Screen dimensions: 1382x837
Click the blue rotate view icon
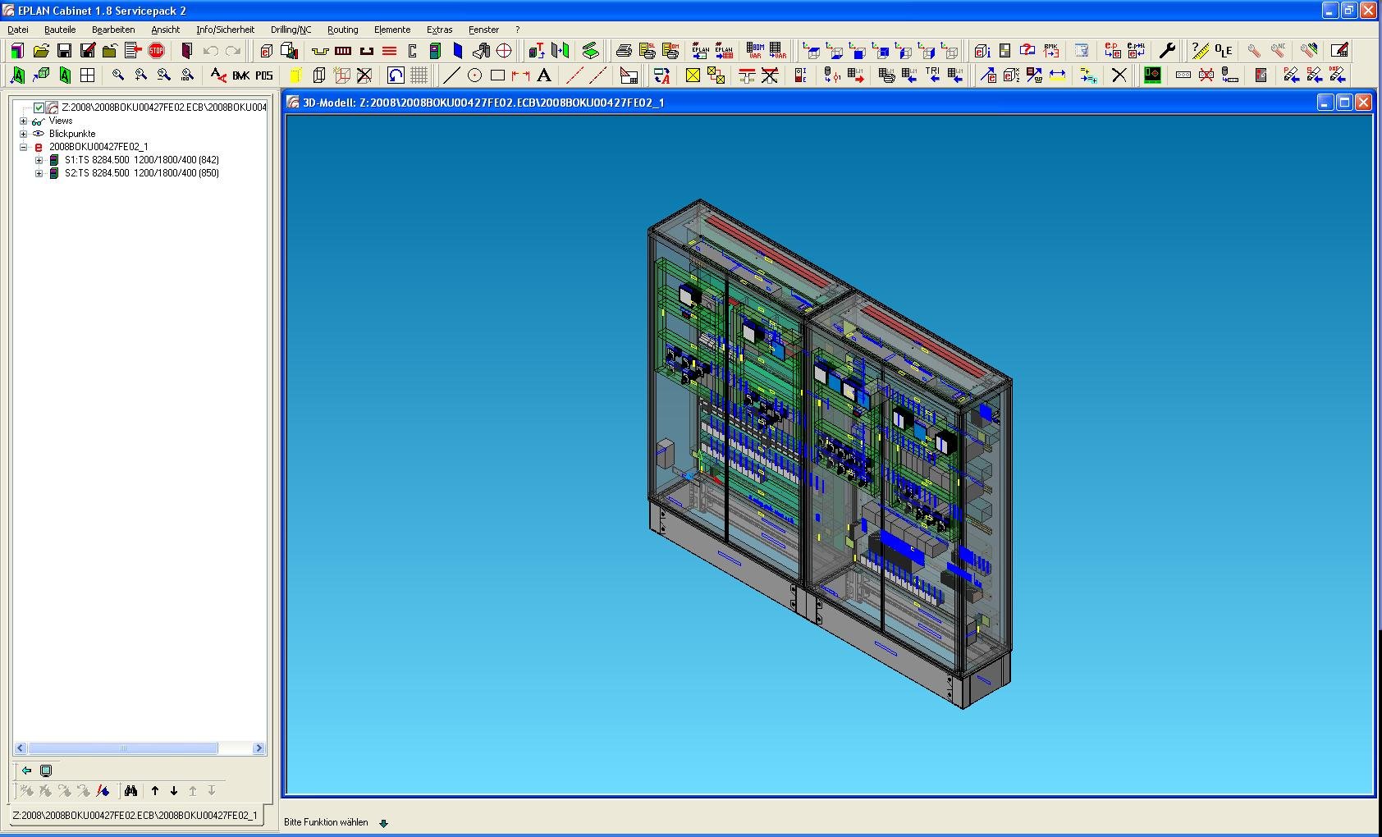(x=396, y=75)
